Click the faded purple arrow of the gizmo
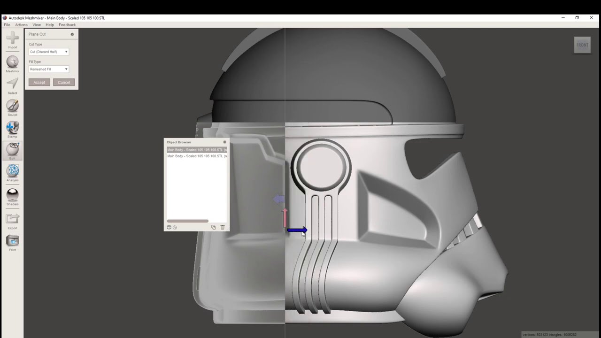The image size is (601, 338). click(279, 200)
